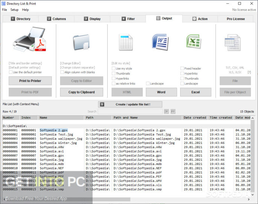Screen dimensions: 258x204
Task: Click the Print to PDF button
Action: point(30,92)
